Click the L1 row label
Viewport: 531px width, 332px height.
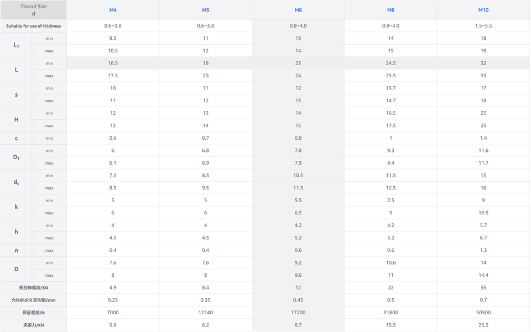(17, 45)
